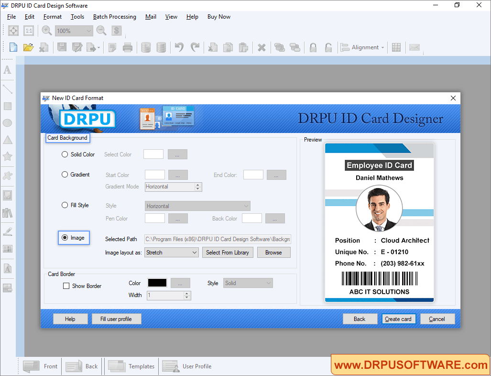Click the dialog Back button
This screenshot has width=491, height=376.
(x=360, y=319)
